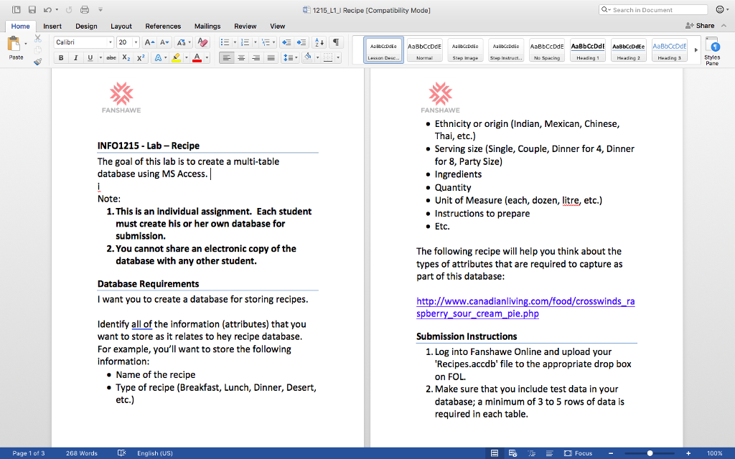Image resolution: width=735 pixels, height=459 pixels.
Task: Toggle strikethrough formatting
Action: 111,57
